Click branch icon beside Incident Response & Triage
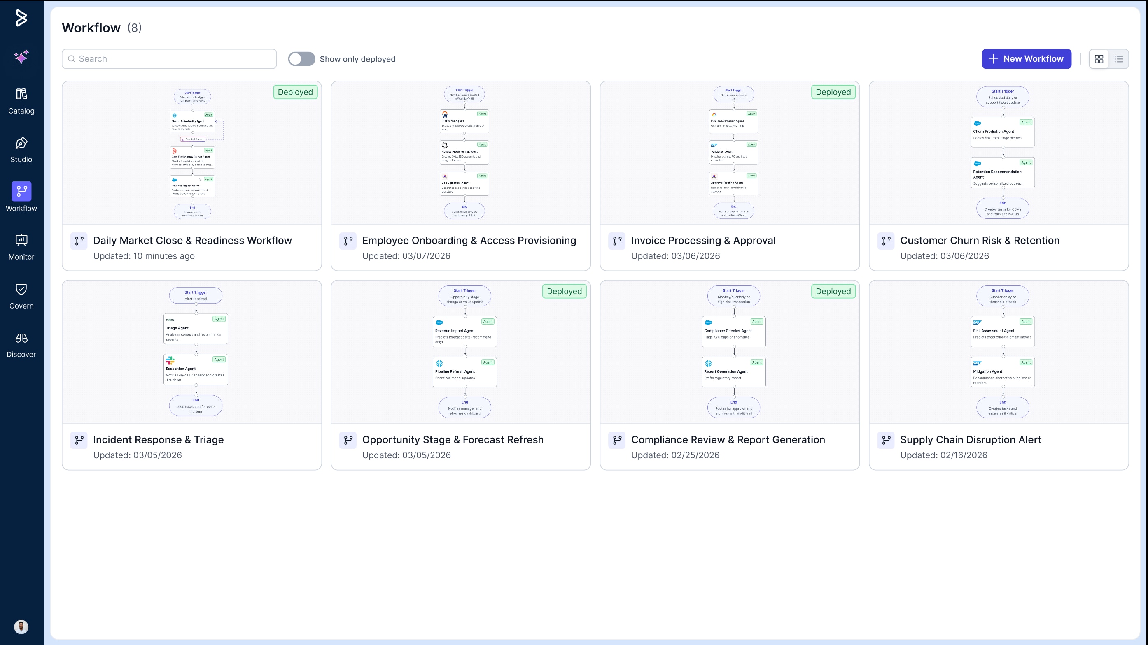 (79, 440)
